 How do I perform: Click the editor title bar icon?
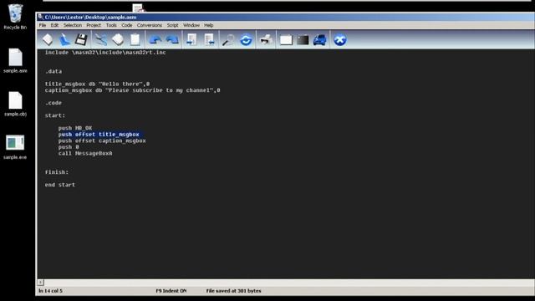click(40, 17)
